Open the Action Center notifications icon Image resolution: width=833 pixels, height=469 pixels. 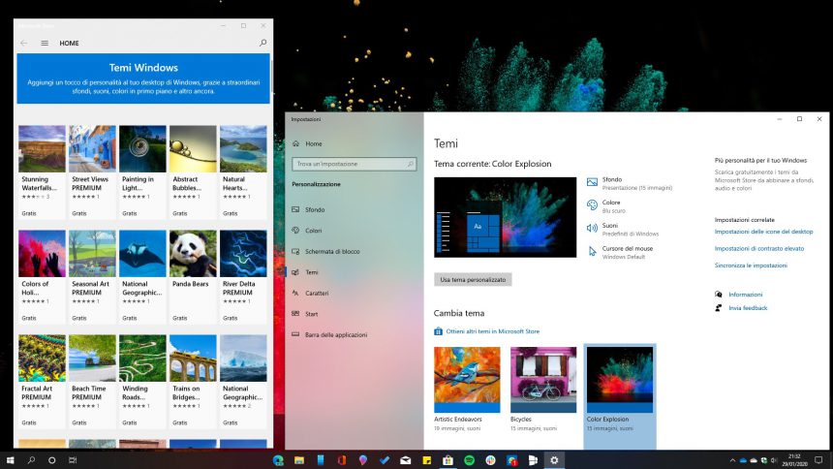point(818,460)
